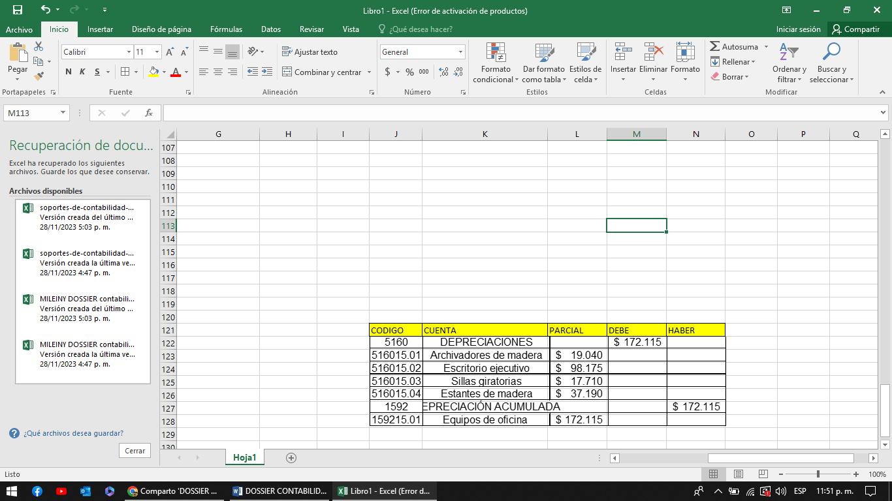
Task: Apply thousands separator style (000)
Action: [x=424, y=72]
